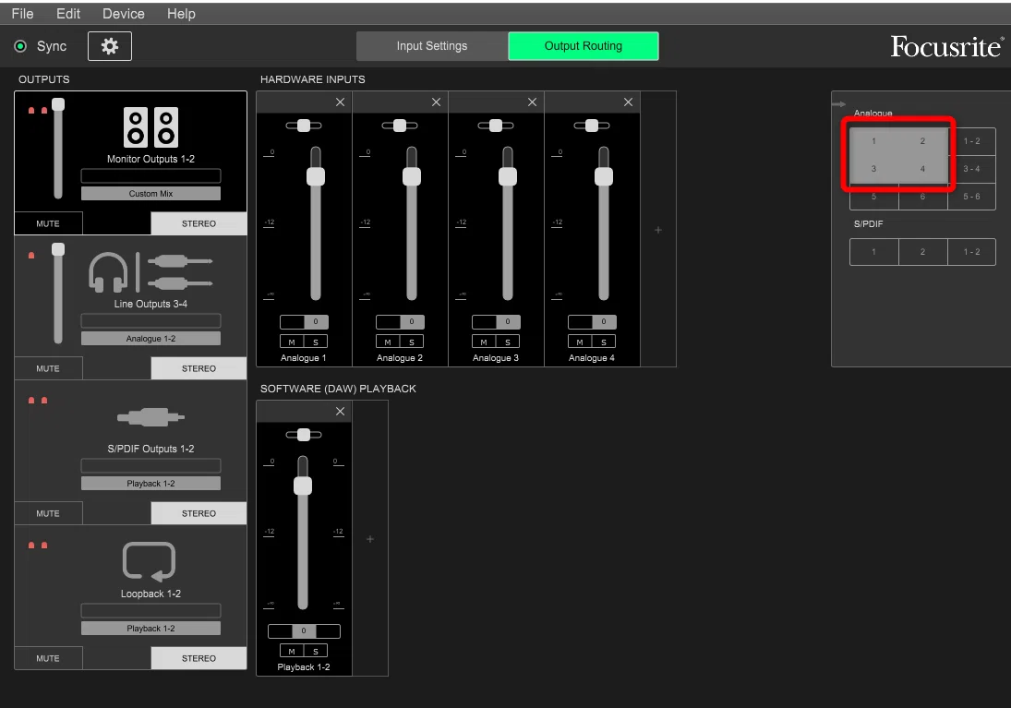Select Analogue stereo pair 1-2 input
1011x708 pixels.
click(x=971, y=141)
